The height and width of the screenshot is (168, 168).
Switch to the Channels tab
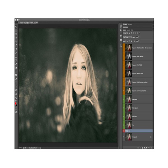[129, 30]
